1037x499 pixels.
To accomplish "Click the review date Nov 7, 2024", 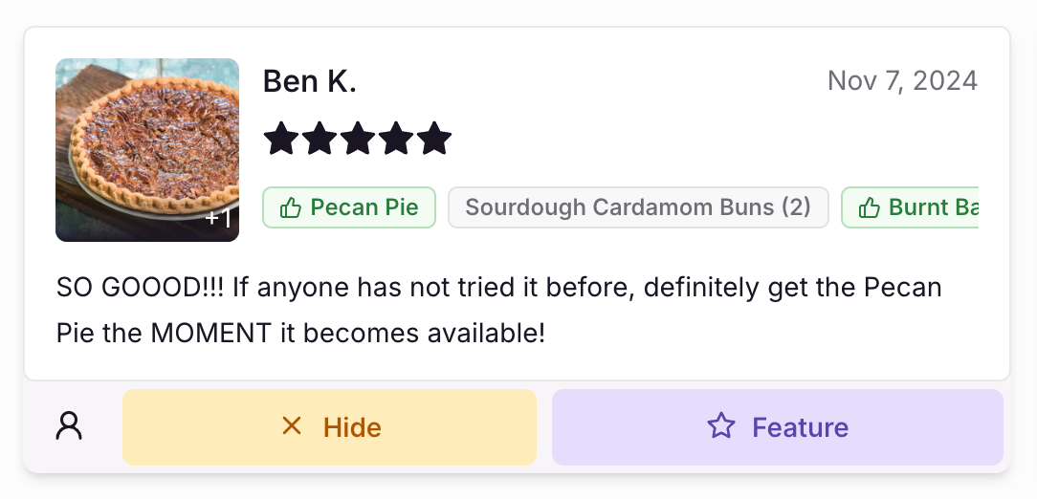I will pos(902,81).
